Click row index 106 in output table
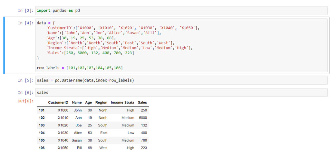This screenshot has width=330, height=158. 42,148
